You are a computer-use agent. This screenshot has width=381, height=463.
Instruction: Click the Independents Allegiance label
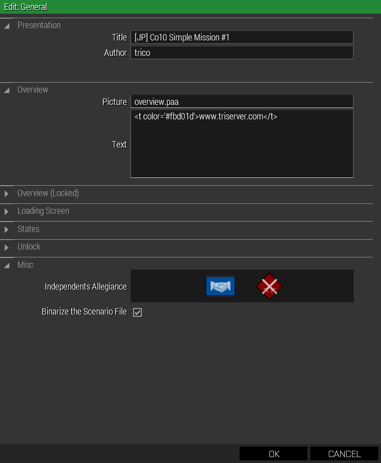pyautogui.click(x=86, y=286)
